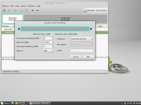This screenshot has height=105, width=141.
Task: Close the Create new Partition dialog
Action: [93, 23]
